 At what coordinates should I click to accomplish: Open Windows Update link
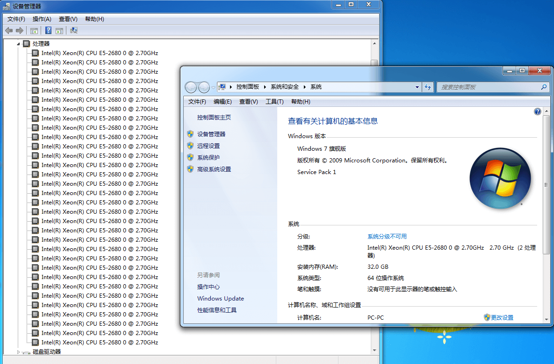[x=221, y=298]
